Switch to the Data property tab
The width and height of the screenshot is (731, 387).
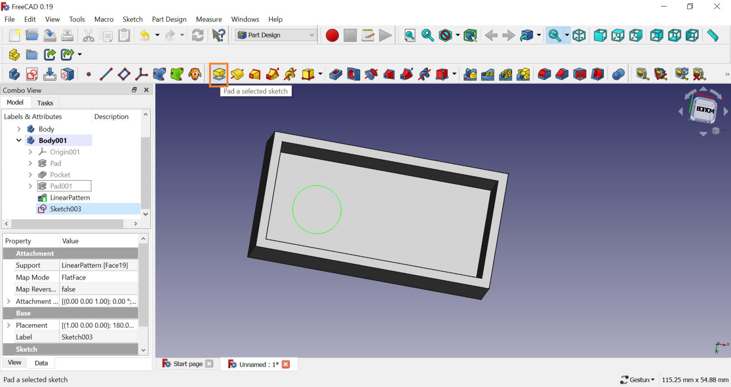coord(41,363)
